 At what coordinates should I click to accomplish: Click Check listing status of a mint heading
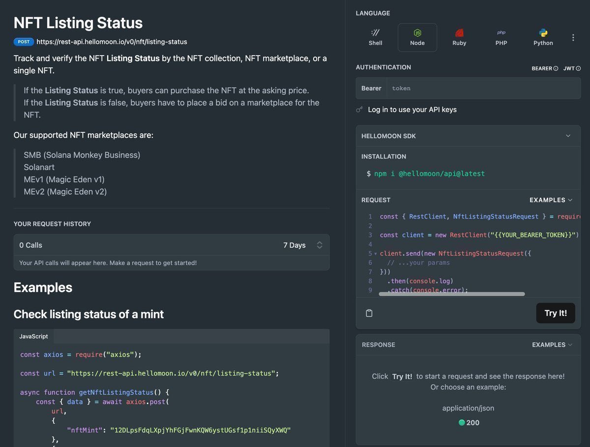point(88,314)
